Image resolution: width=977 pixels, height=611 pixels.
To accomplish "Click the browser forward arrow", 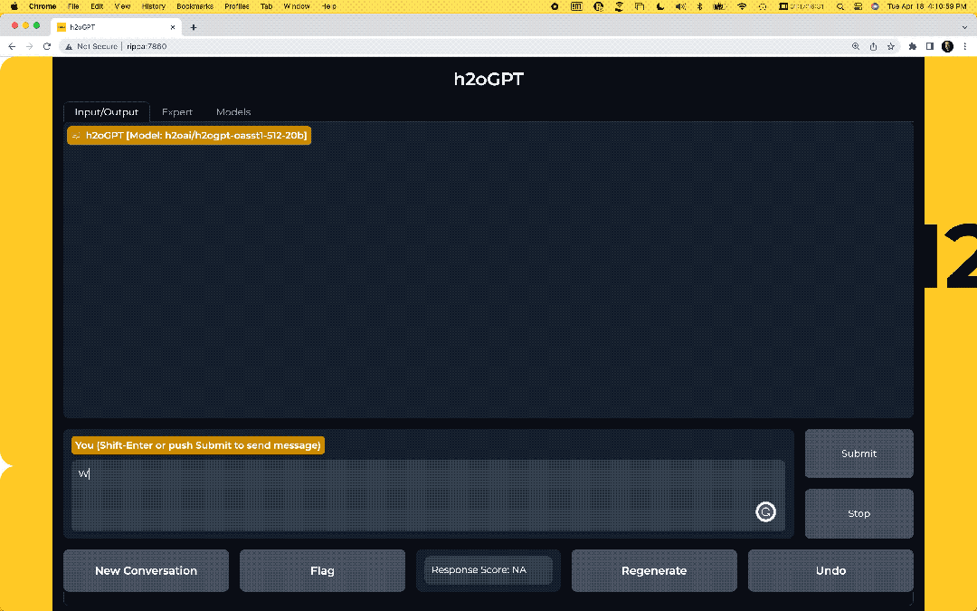I will [29, 46].
